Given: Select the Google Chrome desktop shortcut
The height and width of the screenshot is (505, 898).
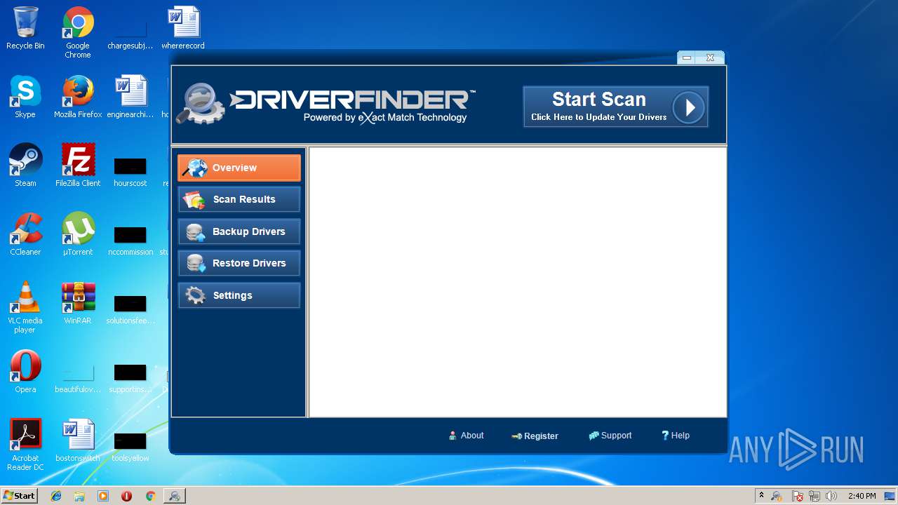Looking at the screenshot, I should pyautogui.click(x=78, y=32).
